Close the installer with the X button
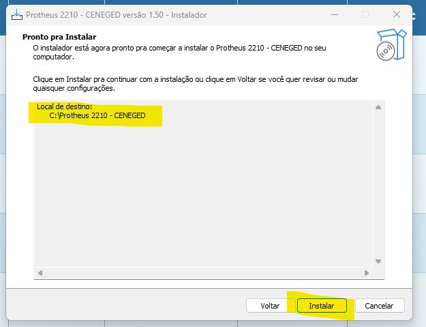Screen dimensions: 426x327 (396, 14)
